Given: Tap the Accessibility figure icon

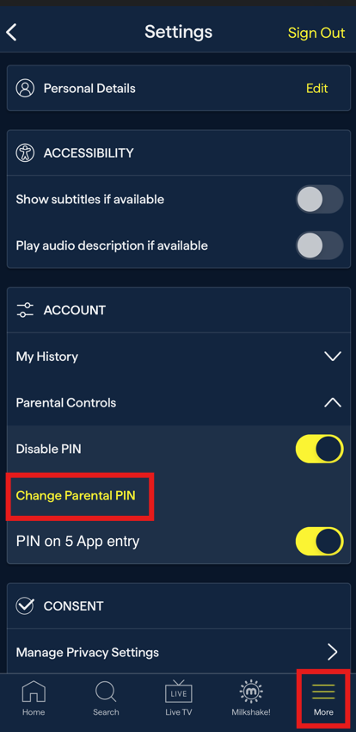Looking at the screenshot, I should pyautogui.click(x=25, y=152).
